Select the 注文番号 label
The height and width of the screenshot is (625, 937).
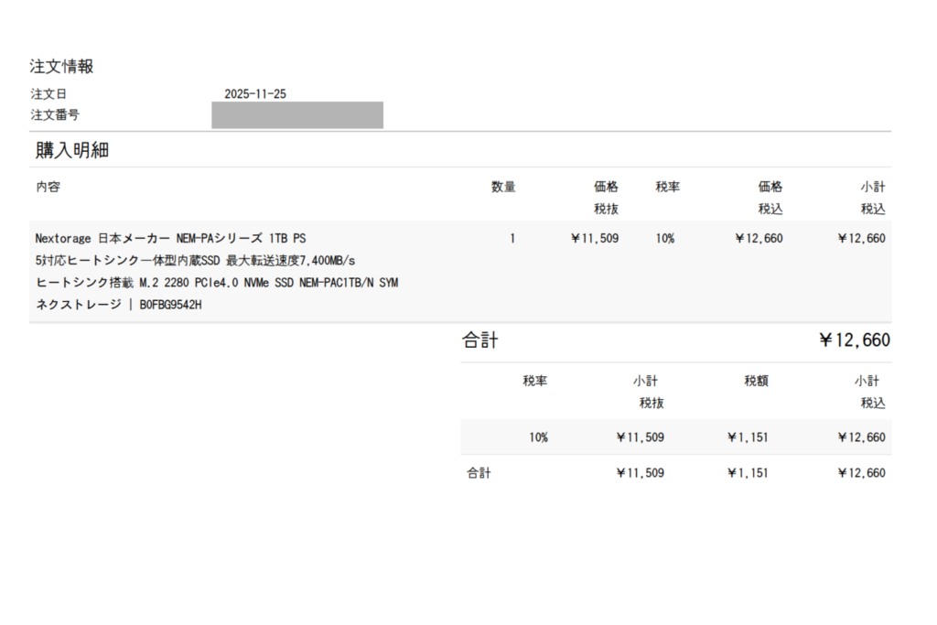point(55,115)
